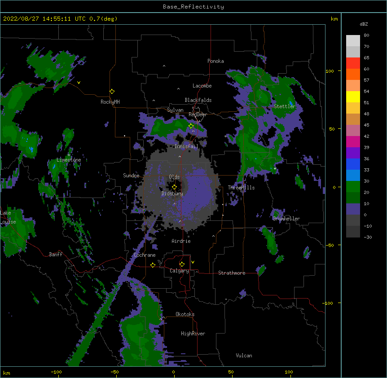Click the yellow diamond marker near Cochrane

(x=153, y=265)
